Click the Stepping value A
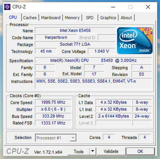The width and height of the screenshot is (160, 159). pos(142,67)
